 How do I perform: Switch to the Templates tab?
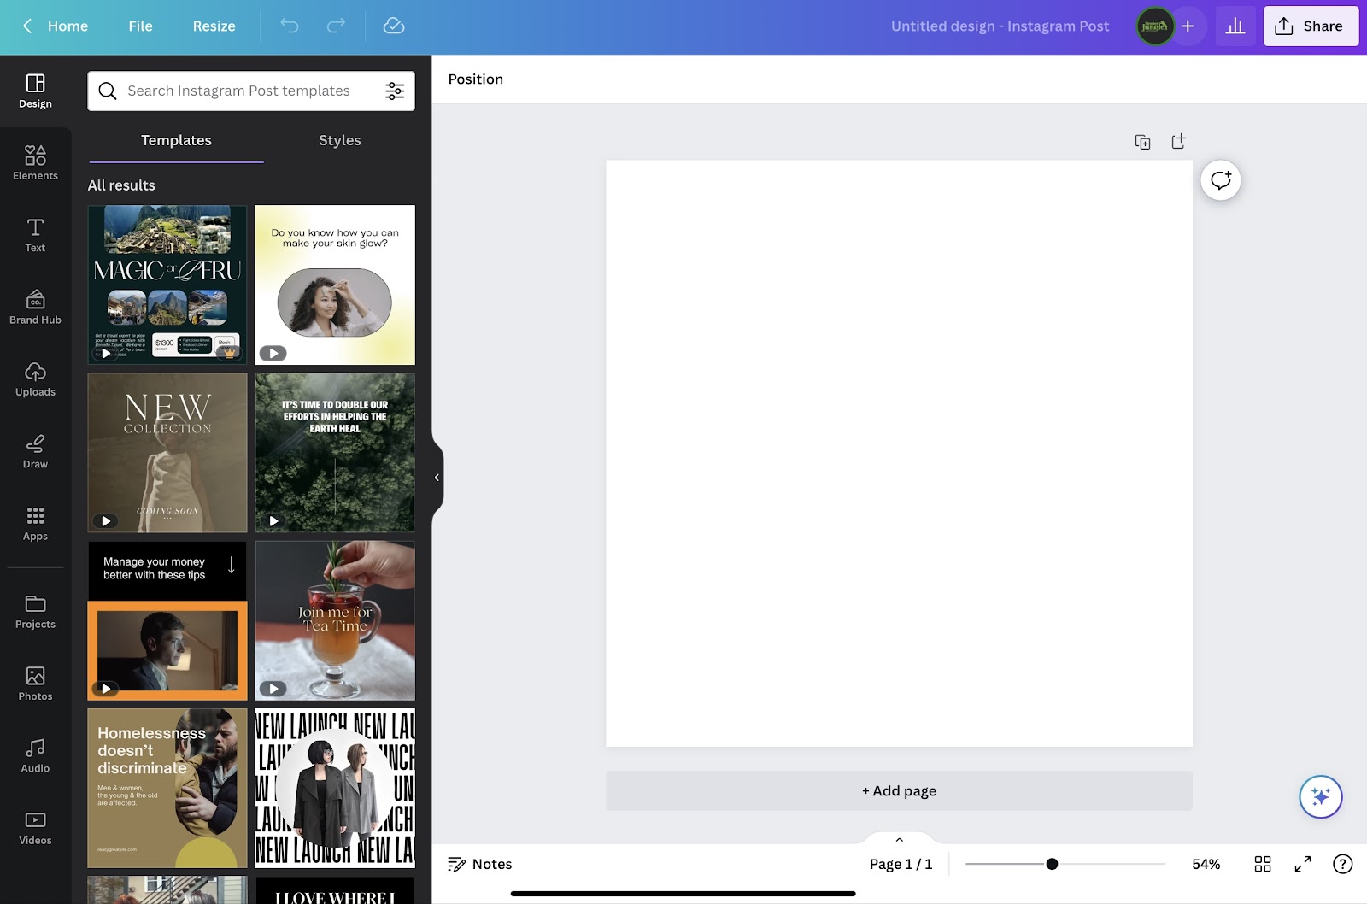176,140
